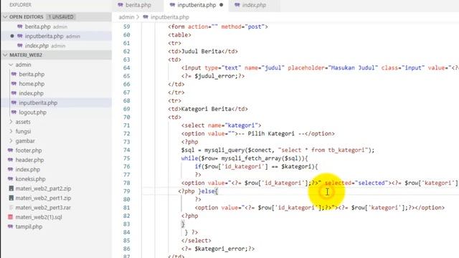This screenshot has width=459, height=258.
Task: Click line number 74 in the gutter
Action: click(126, 150)
